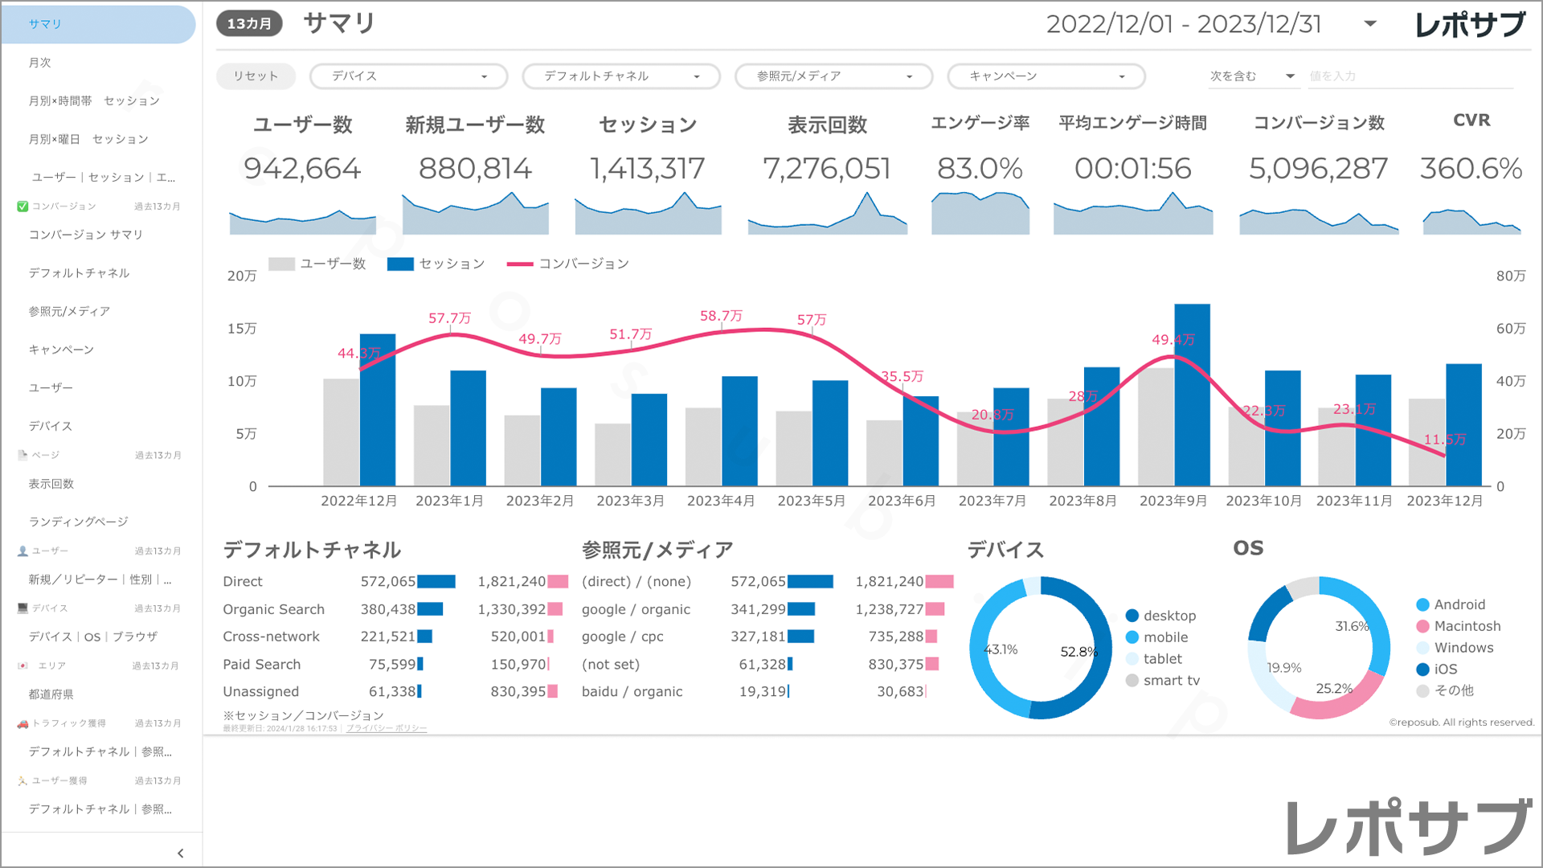Image resolution: width=1543 pixels, height=868 pixels.
Task: Click the laptop icon beside デバイス section
Action: tap(23, 608)
